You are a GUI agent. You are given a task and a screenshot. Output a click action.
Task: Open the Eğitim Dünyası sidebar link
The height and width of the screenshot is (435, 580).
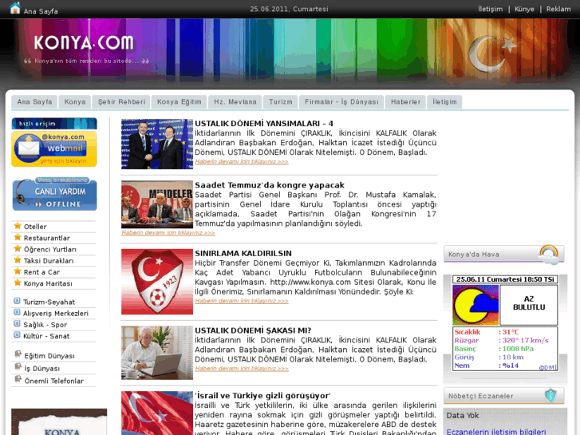49,356
